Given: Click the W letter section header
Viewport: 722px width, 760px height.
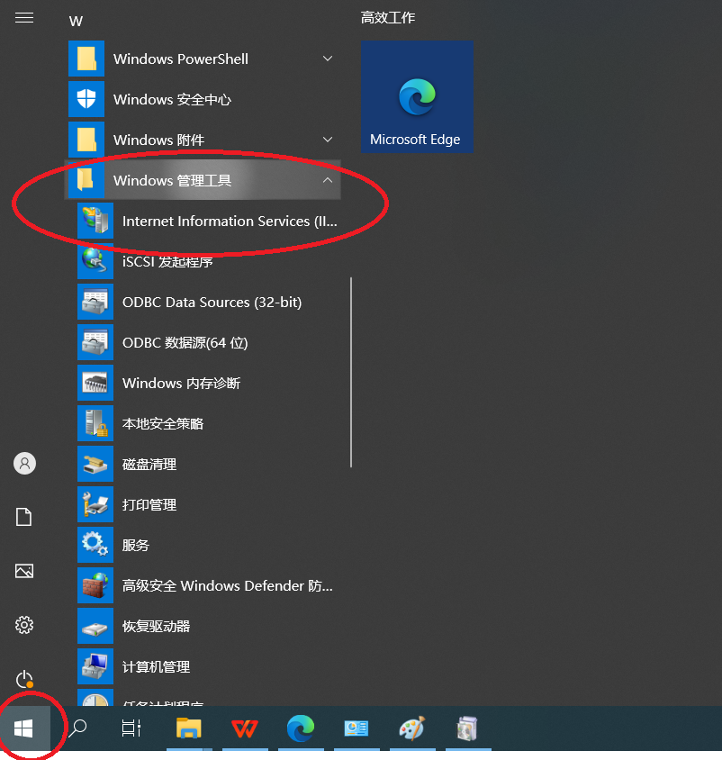Looking at the screenshot, I should point(77,22).
